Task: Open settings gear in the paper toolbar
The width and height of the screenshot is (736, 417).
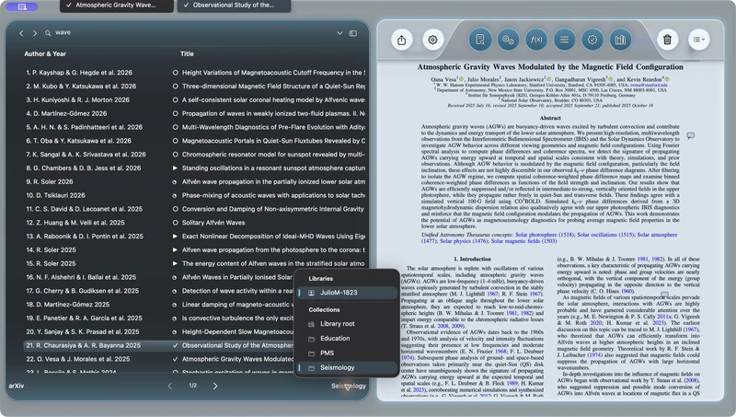Action: tap(432, 40)
